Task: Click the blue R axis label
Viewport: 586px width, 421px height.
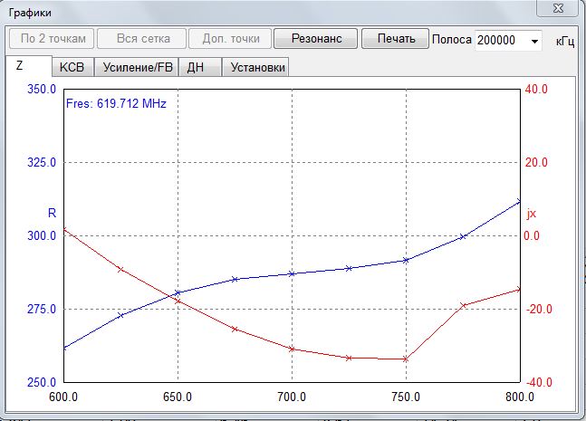Action: [x=52, y=213]
